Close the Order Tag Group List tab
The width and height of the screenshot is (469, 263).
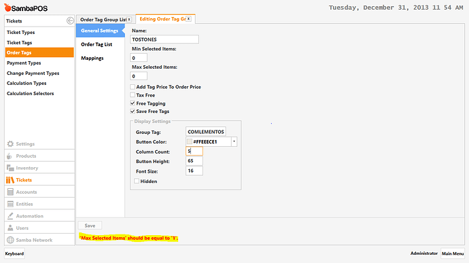click(129, 20)
